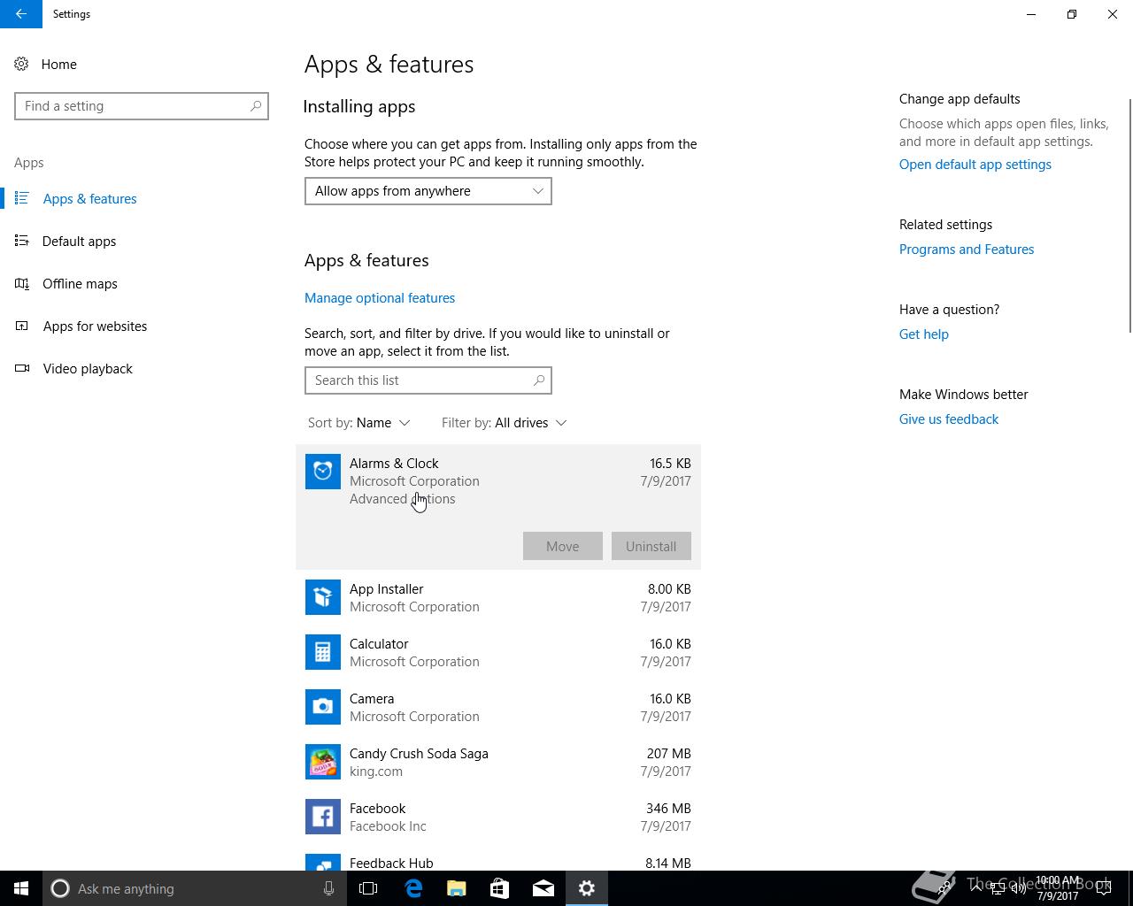Click the magnifier in Find a setting box

pos(256,106)
